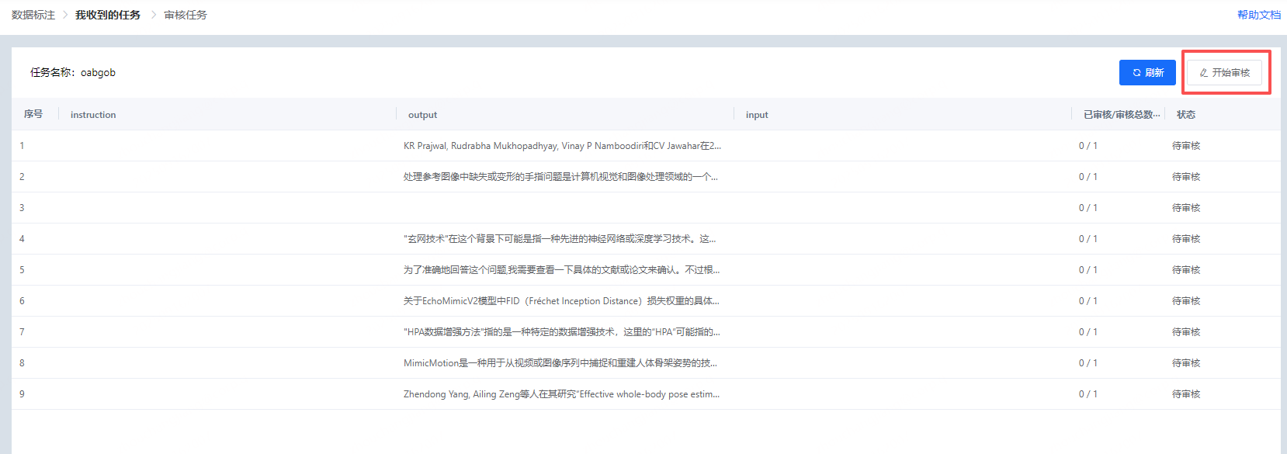Click the 状态 column header
Viewport: 1287px width, 454px height.
click(x=1186, y=114)
